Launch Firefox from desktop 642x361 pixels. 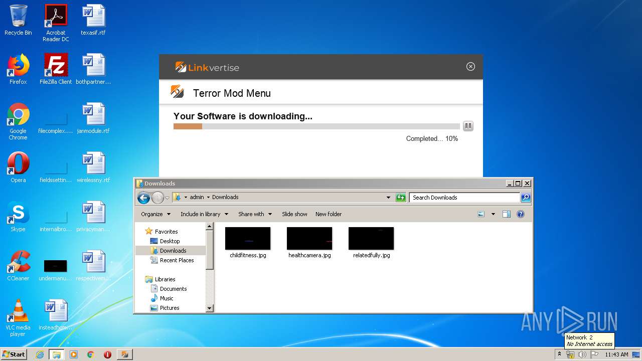pos(18,69)
